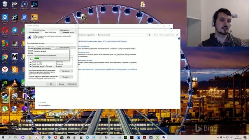Switch to the Имя компьютера tab
Image resolution: width=249 pixels, height=140 pixels.
pos(39,30)
